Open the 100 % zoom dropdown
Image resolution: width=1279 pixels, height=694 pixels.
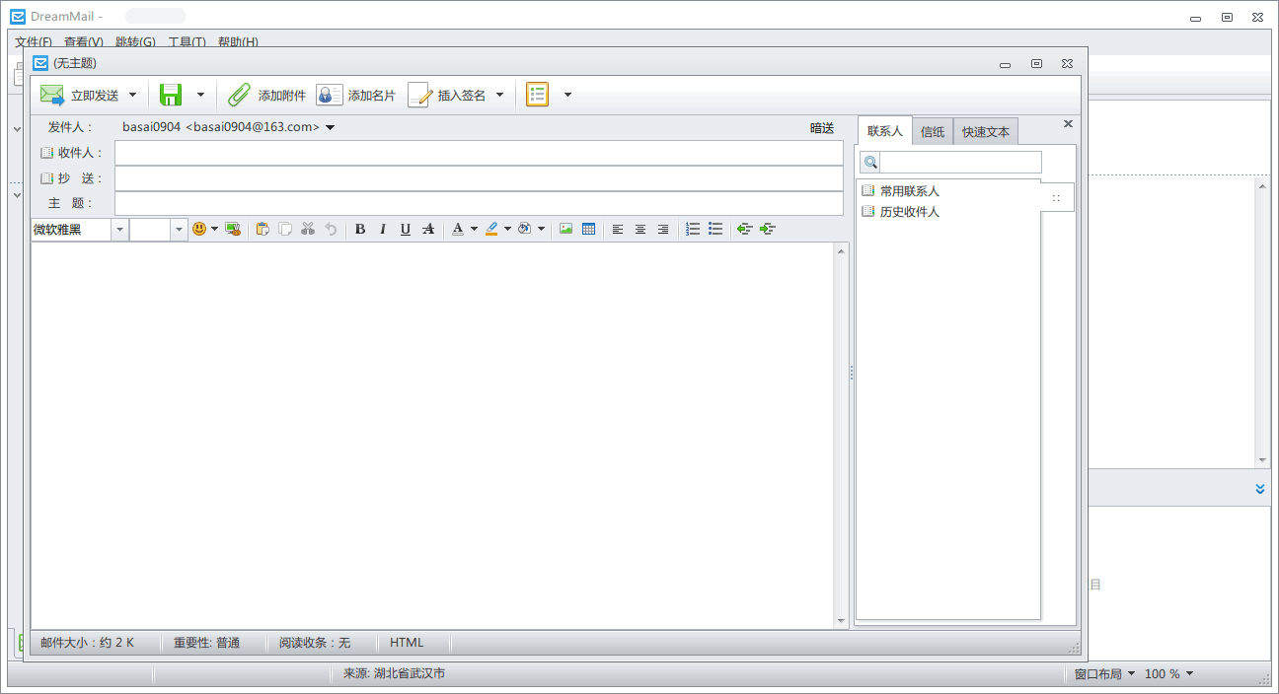point(1169,674)
